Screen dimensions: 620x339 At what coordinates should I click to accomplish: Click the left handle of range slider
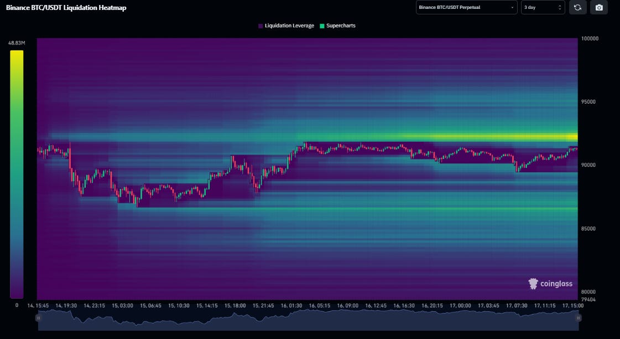tap(38, 317)
